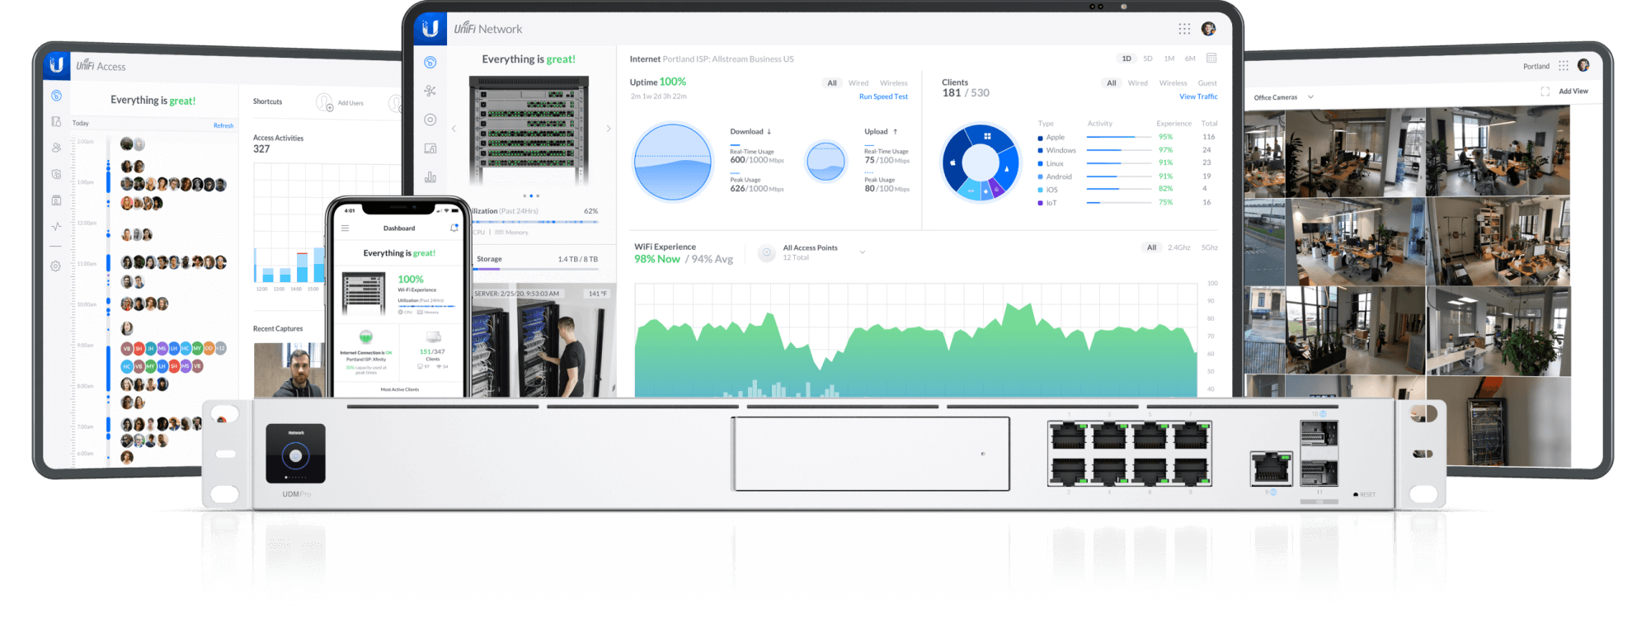Open the shield security icon in Access sidebar
The height and width of the screenshot is (617, 1646).
pyautogui.click(x=56, y=174)
